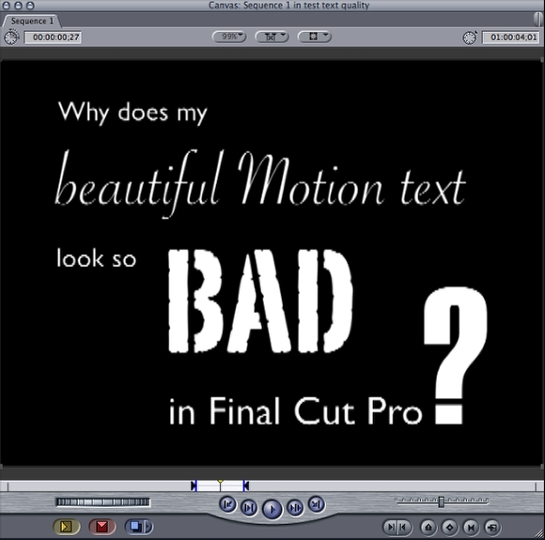Go to the previous edit point
This screenshot has width=545, height=540.
(227, 504)
